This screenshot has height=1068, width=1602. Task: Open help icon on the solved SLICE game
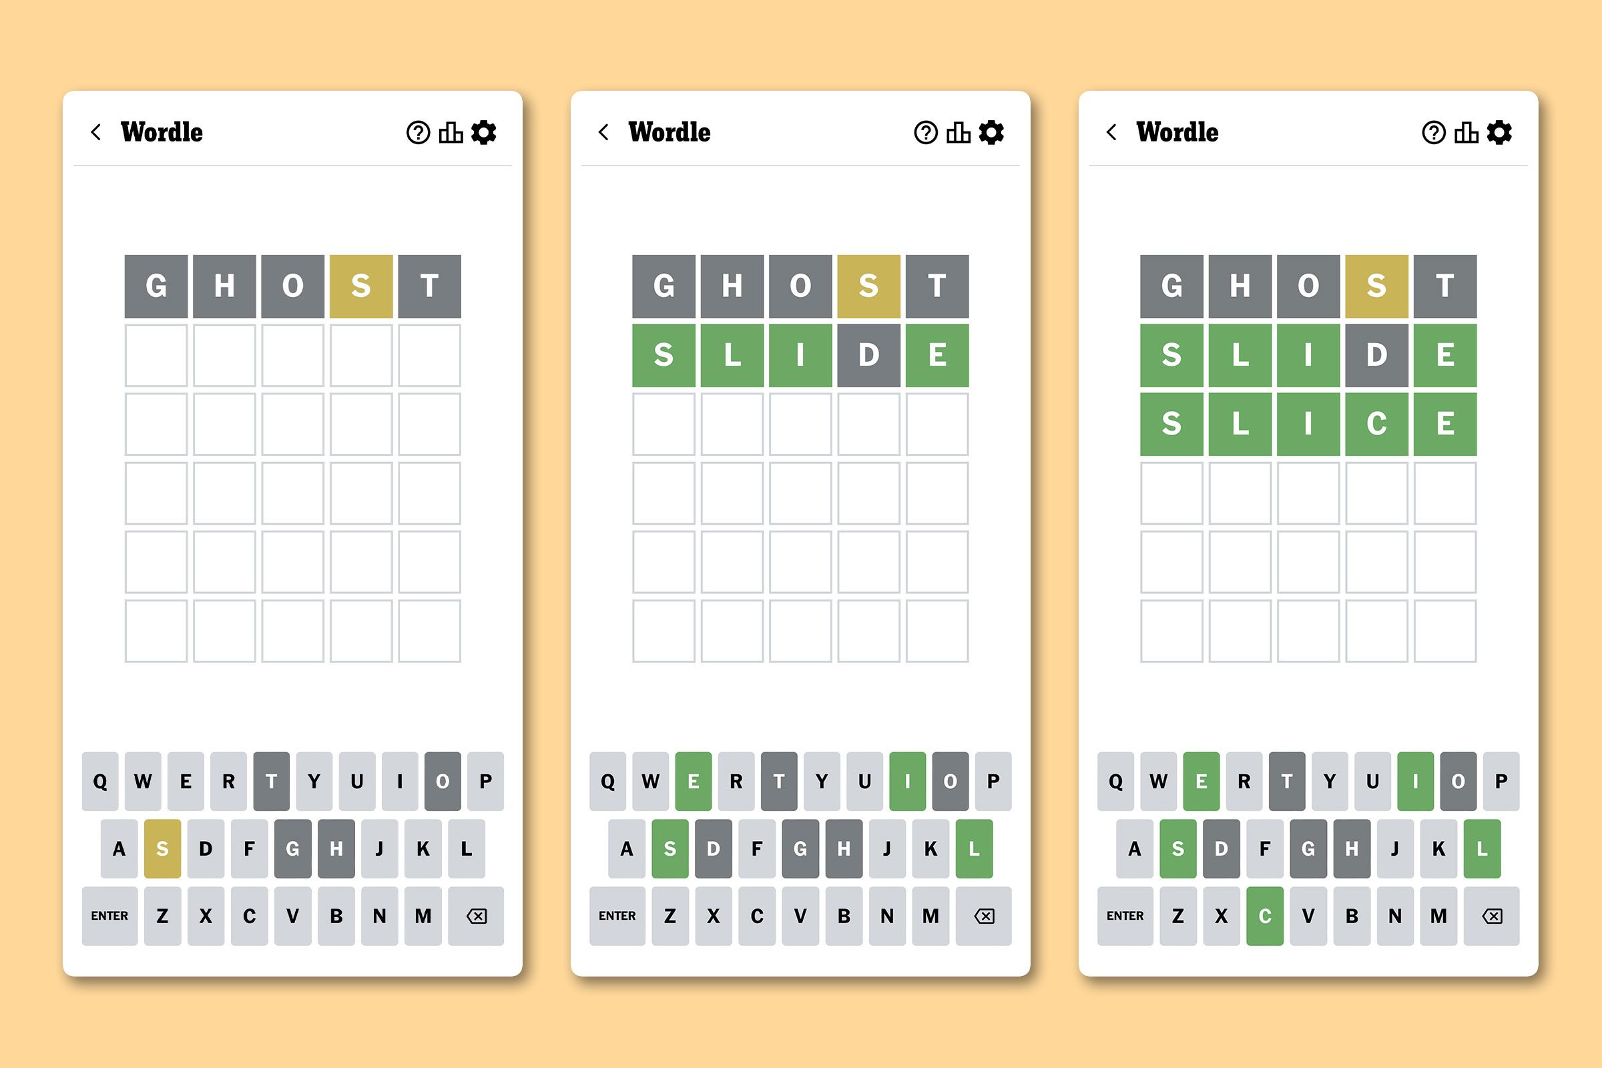tap(1433, 132)
